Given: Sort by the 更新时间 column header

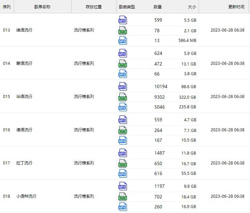Looking at the screenshot, I should point(236,7).
